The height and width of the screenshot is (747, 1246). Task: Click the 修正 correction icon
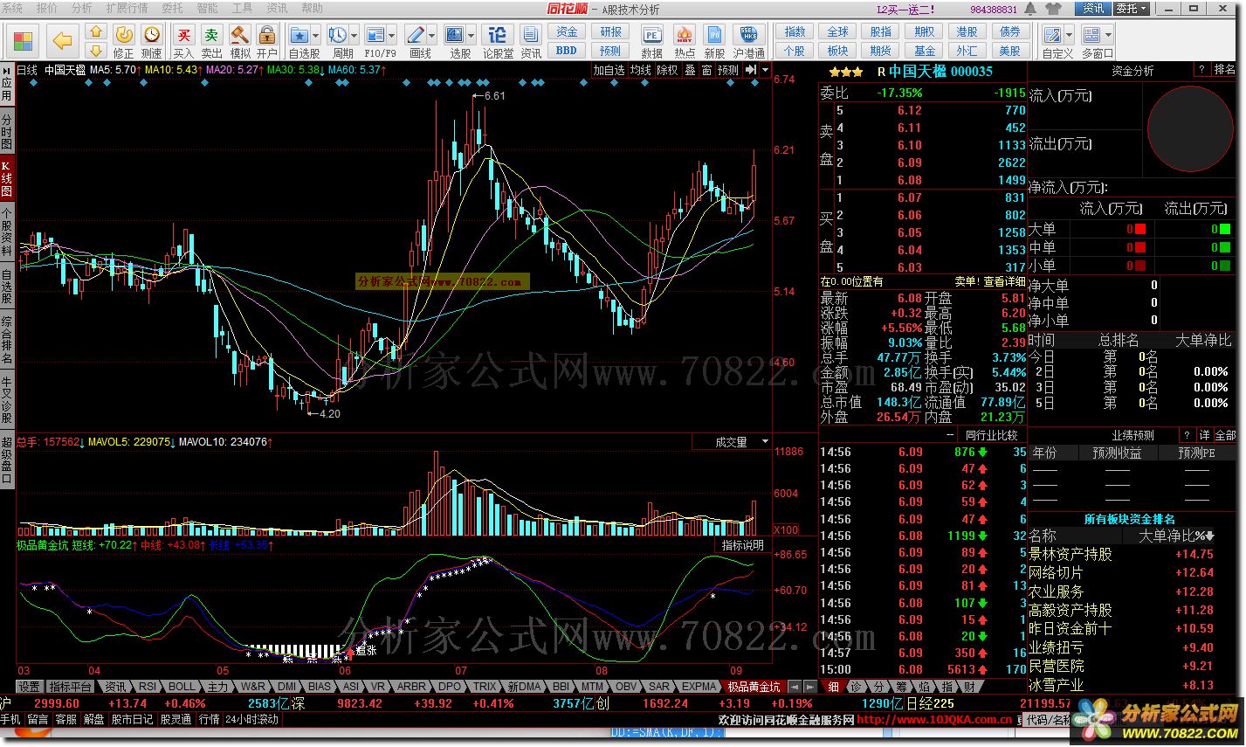coord(124,35)
